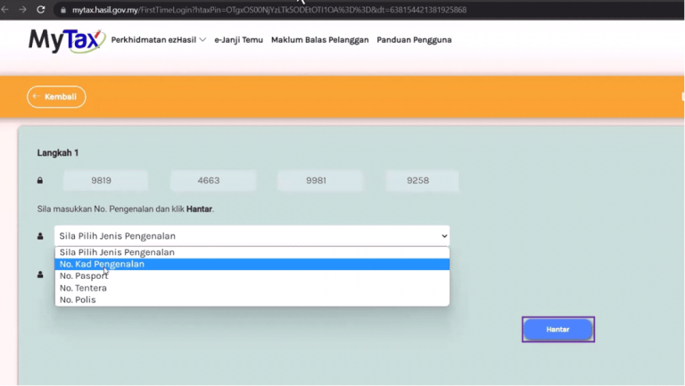Collapse the Sila Pilih Jenis Pengenalan select box

[252, 236]
